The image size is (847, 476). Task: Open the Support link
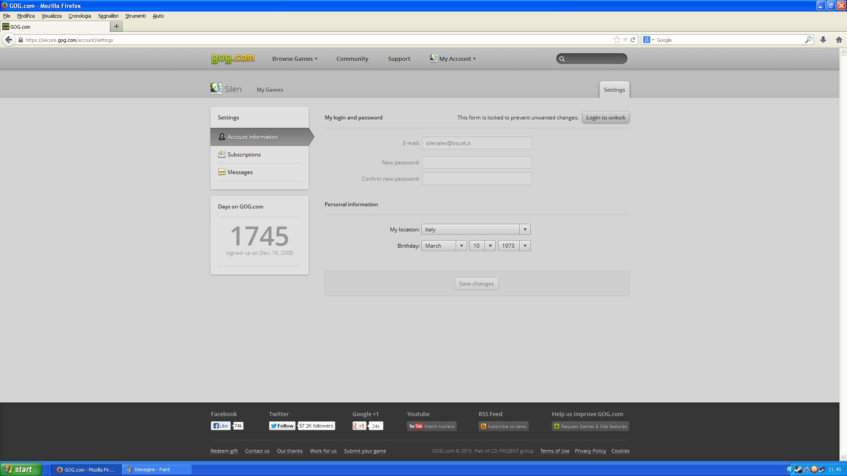(x=399, y=59)
